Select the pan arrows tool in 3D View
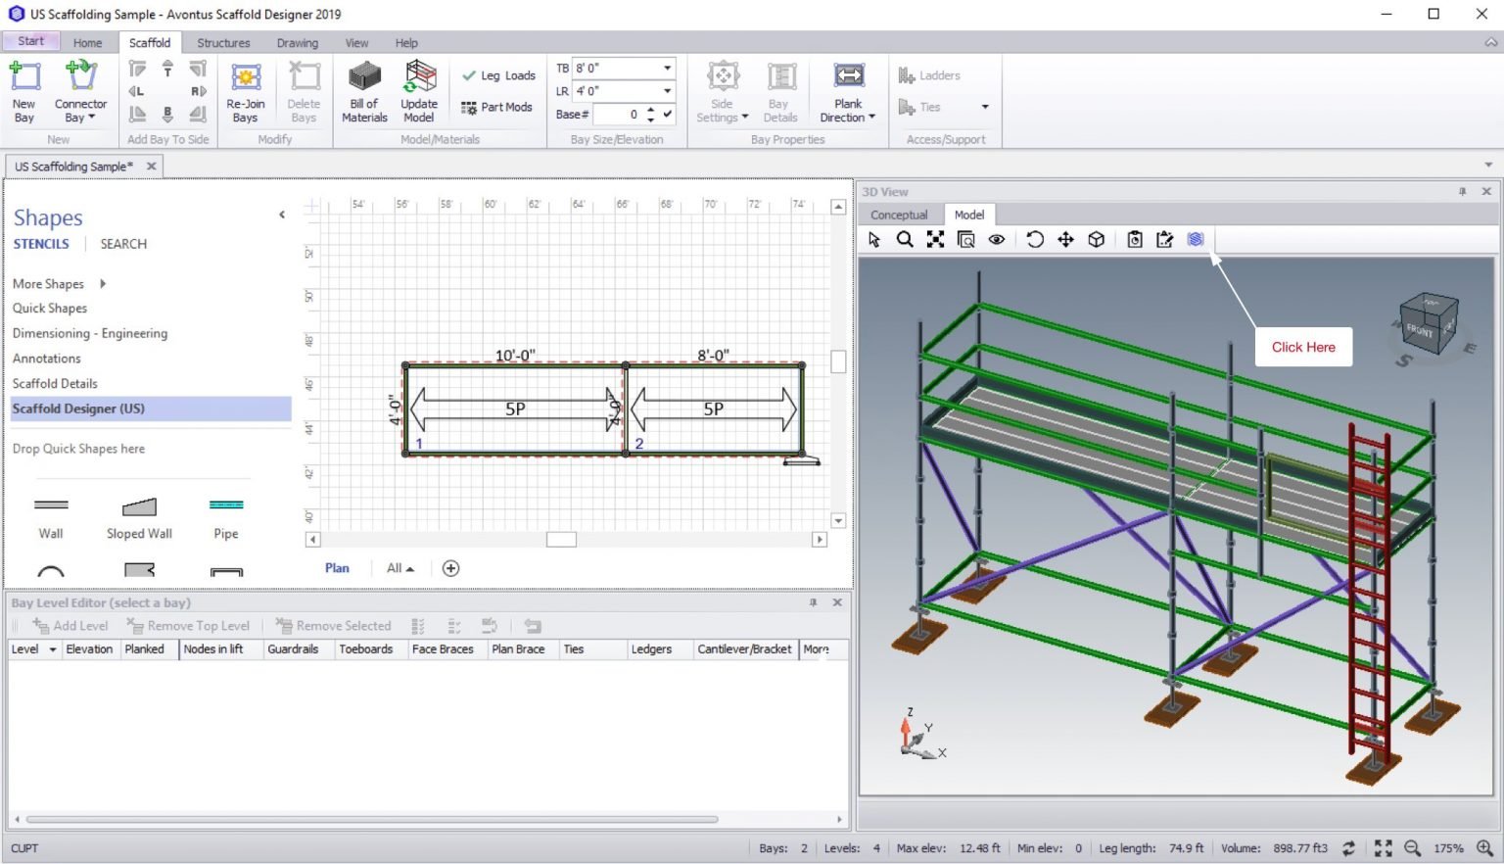 [x=1065, y=240]
